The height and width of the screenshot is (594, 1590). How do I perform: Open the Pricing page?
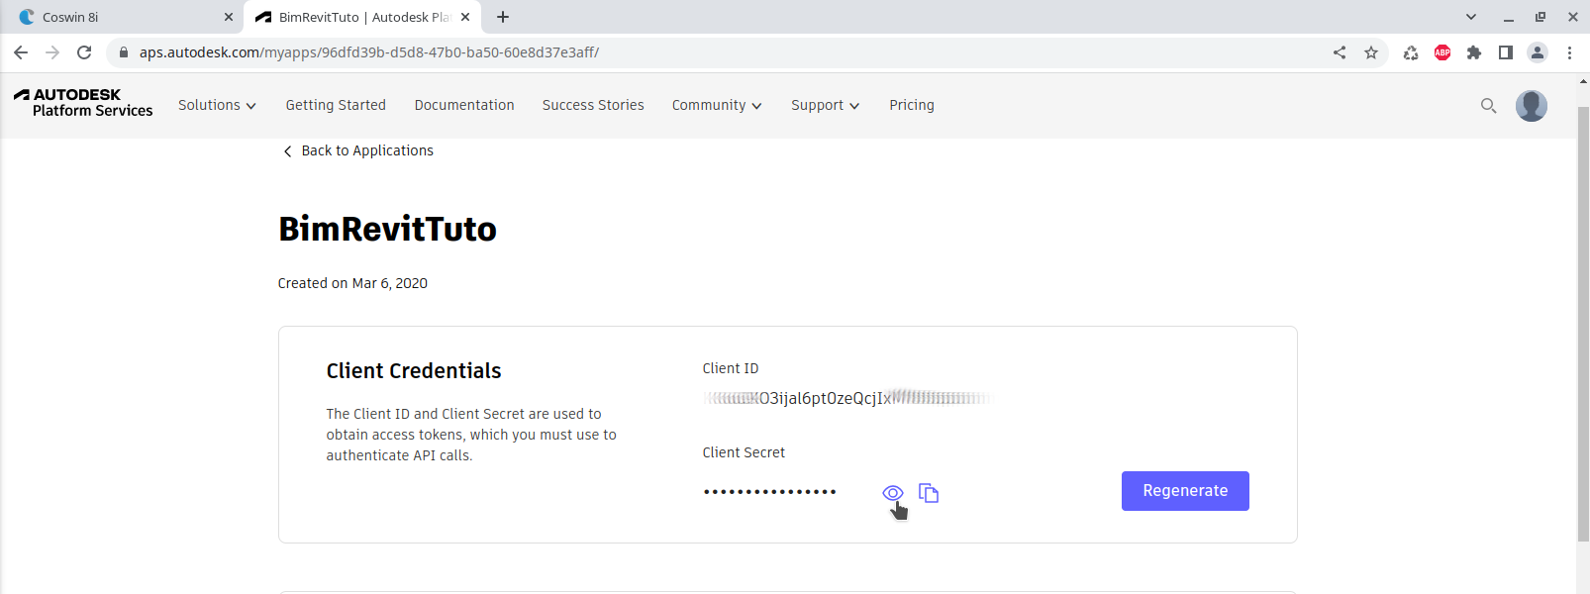tap(912, 105)
